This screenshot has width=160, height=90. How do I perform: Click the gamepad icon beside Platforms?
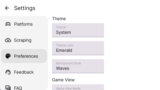point(8,24)
